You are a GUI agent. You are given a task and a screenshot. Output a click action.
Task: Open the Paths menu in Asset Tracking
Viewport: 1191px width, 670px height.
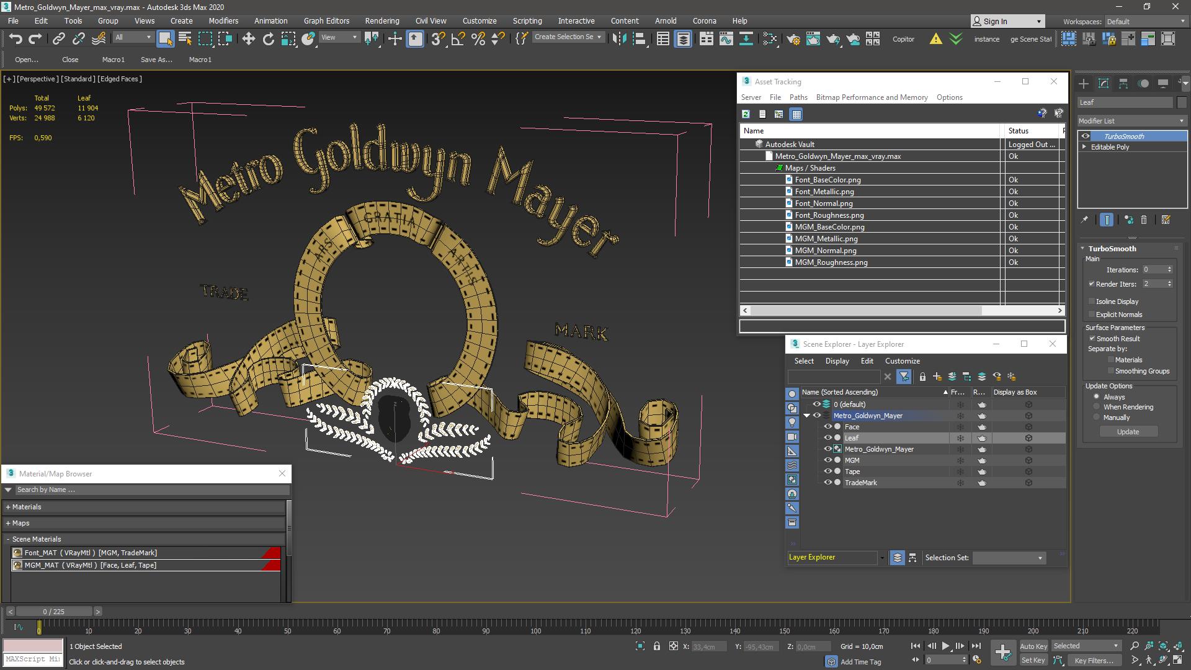[798, 97]
